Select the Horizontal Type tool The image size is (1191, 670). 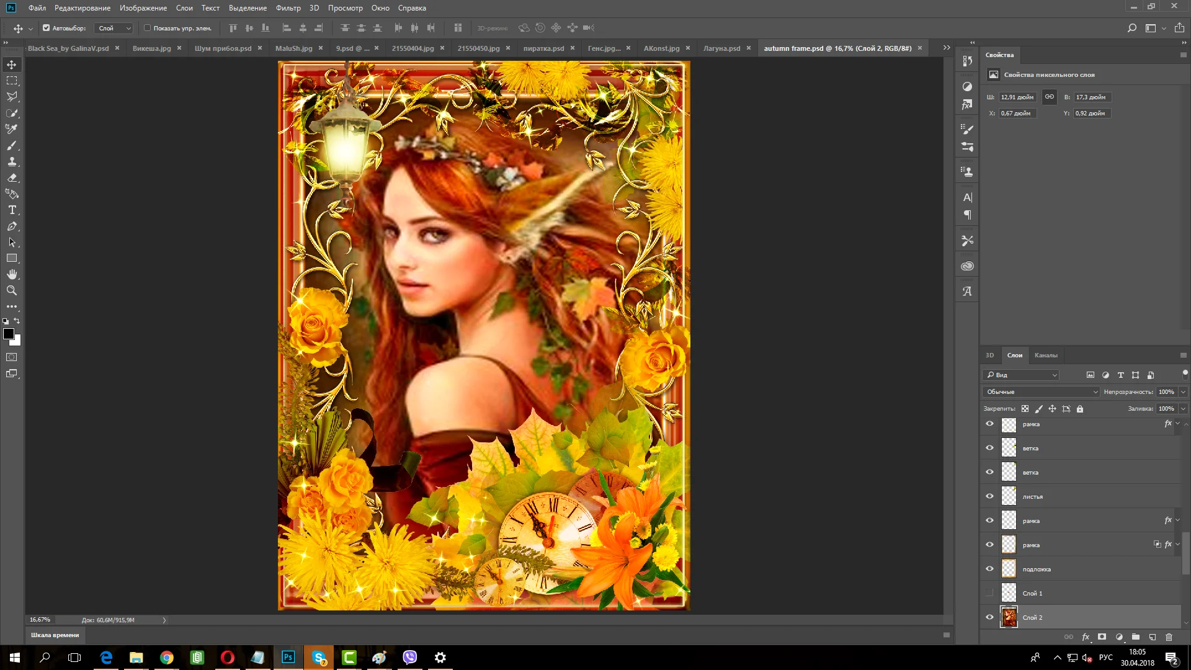coord(12,210)
